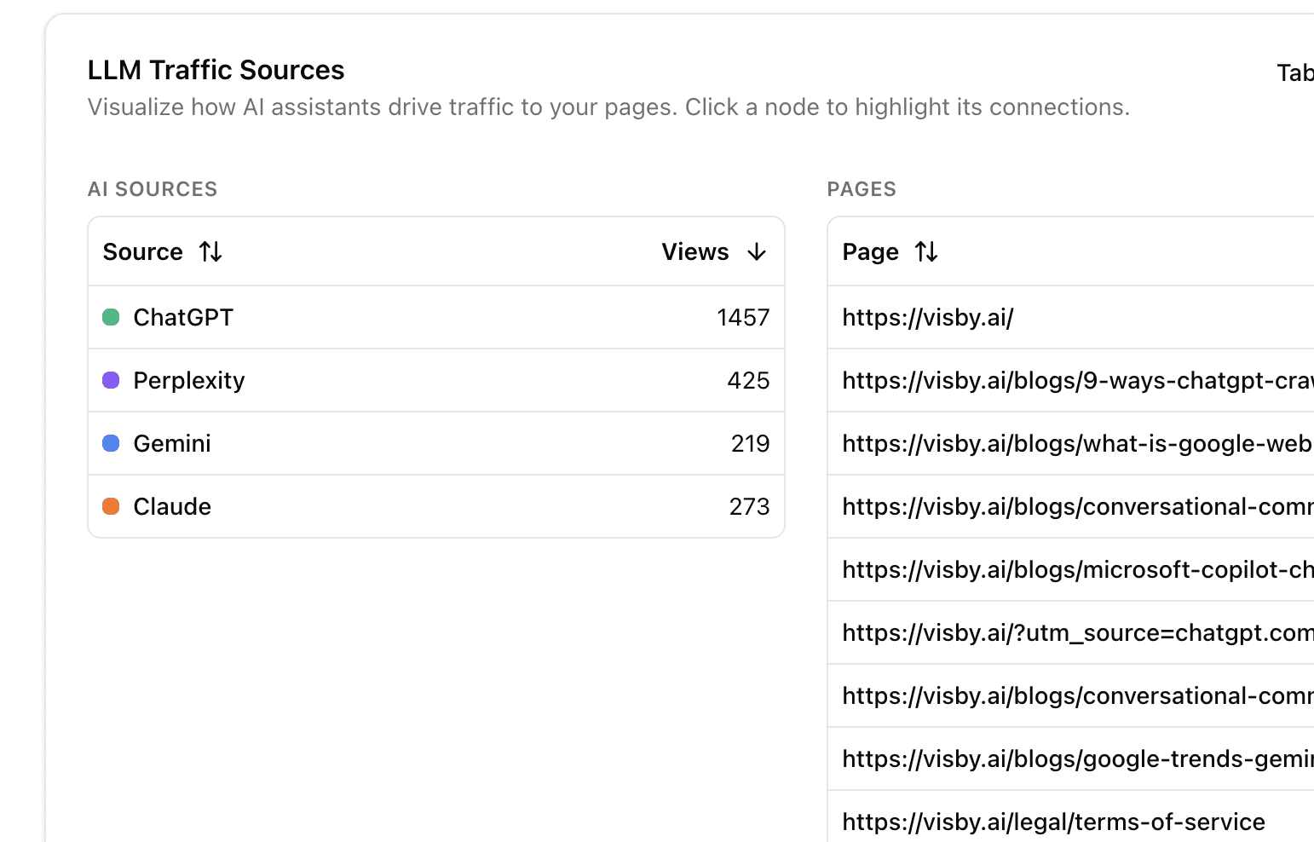The width and height of the screenshot is (1314, 842).
Task: Open the utm_source=chatgpt.com page row
Action: (1071, 632)
